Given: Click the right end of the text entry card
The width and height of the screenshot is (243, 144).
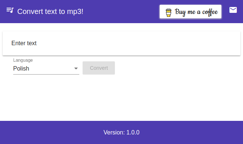Looking at the screenshot, I should point(232,43).
